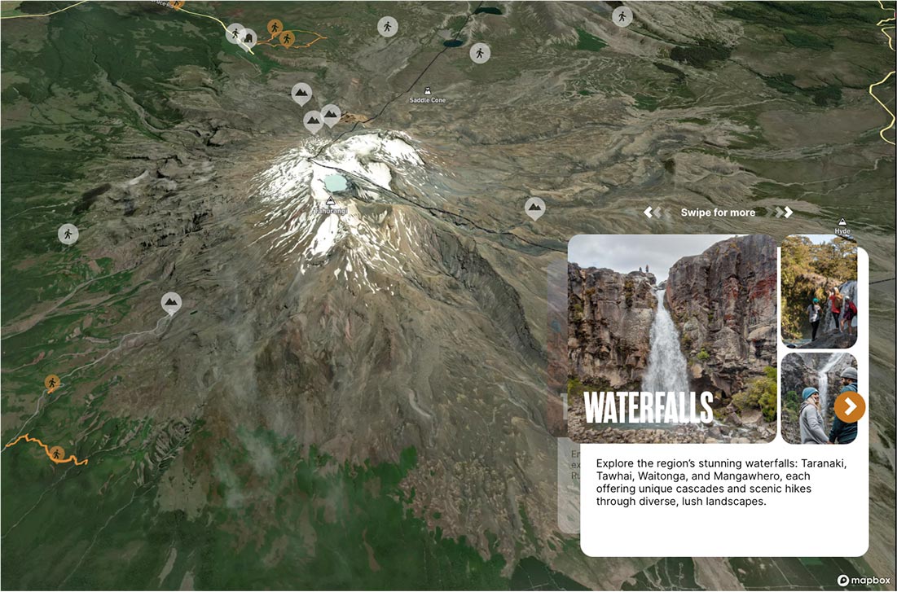Viewport: 897px width, 592px height.
Task: Click the Mapbox logo
Action: [864, 580]
